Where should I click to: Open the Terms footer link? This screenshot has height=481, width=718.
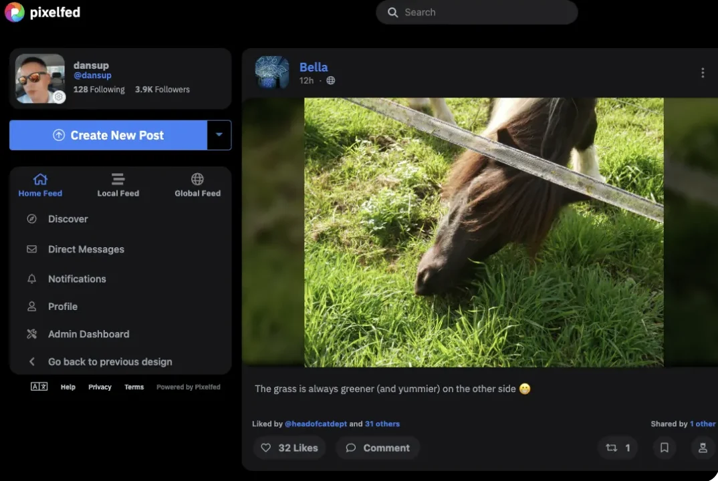(134, 387)
